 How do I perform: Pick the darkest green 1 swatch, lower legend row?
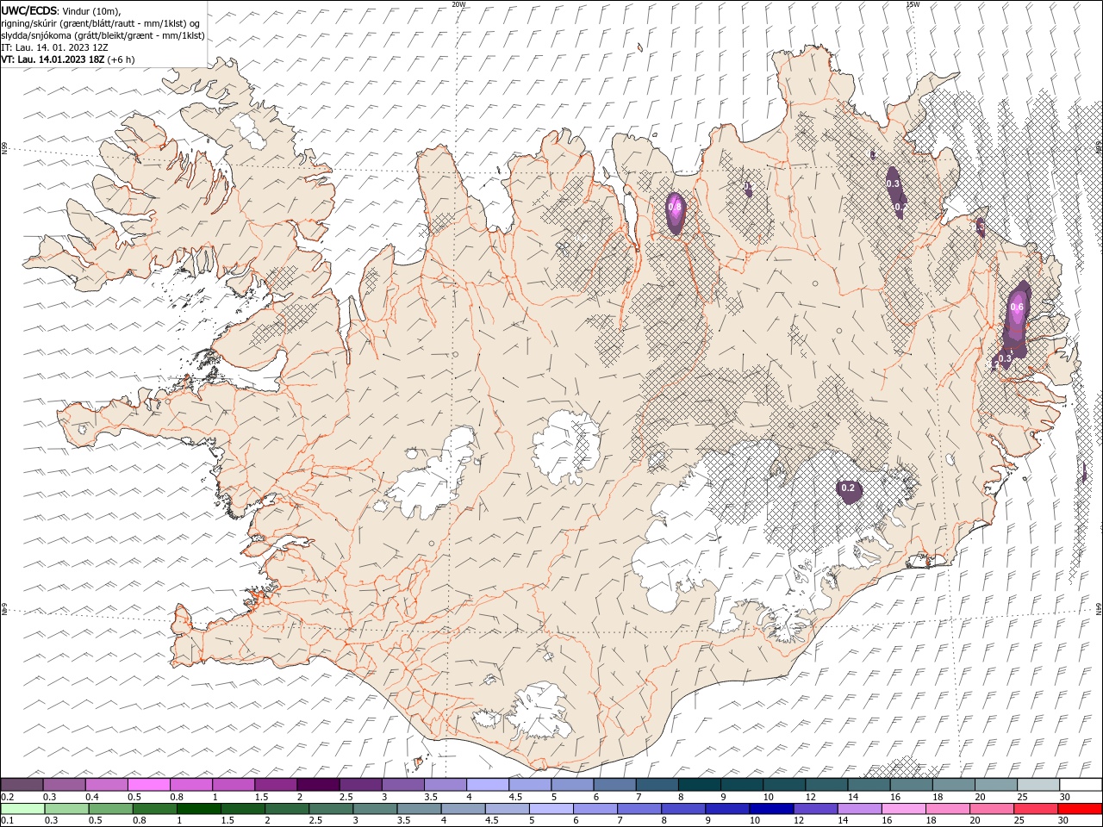pyautogui.click(x=198, y=809)
